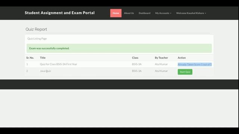Open the Dashboard menu item
Image resolution: width=239 pixels, height=134 pixels.
[x=145, y=13]
